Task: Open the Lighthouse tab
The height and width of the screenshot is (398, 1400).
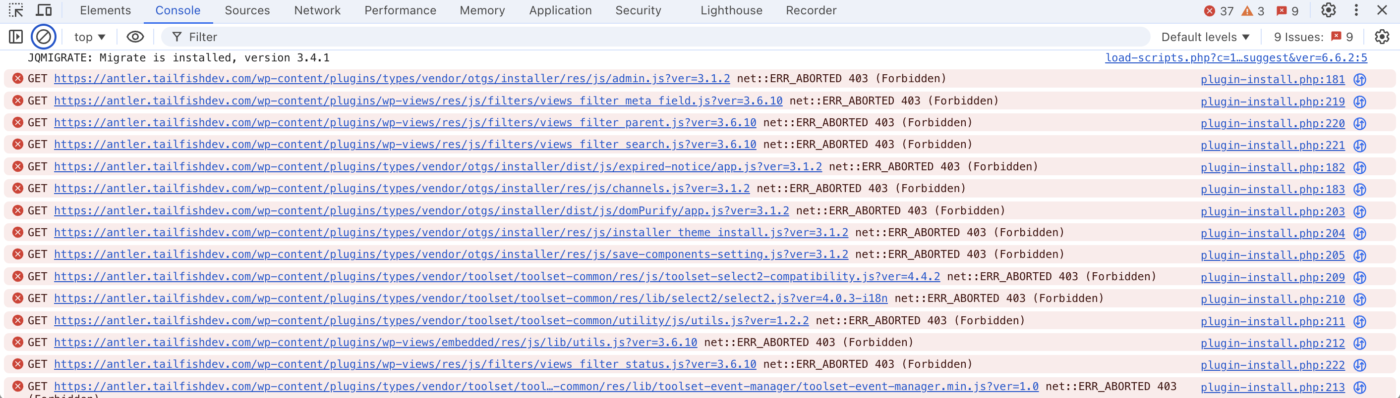Action: [731, 10]
